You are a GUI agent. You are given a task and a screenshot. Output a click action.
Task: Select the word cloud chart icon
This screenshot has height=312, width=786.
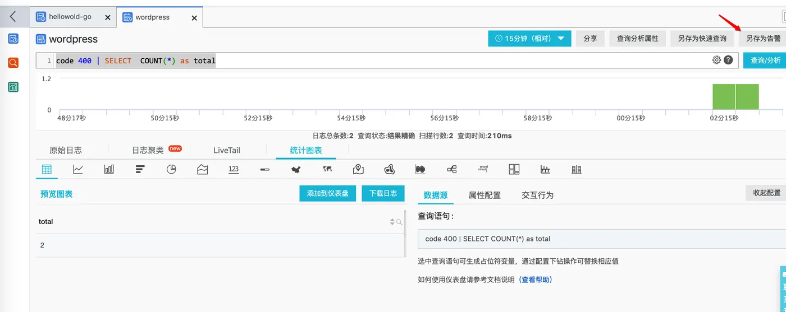483,168
